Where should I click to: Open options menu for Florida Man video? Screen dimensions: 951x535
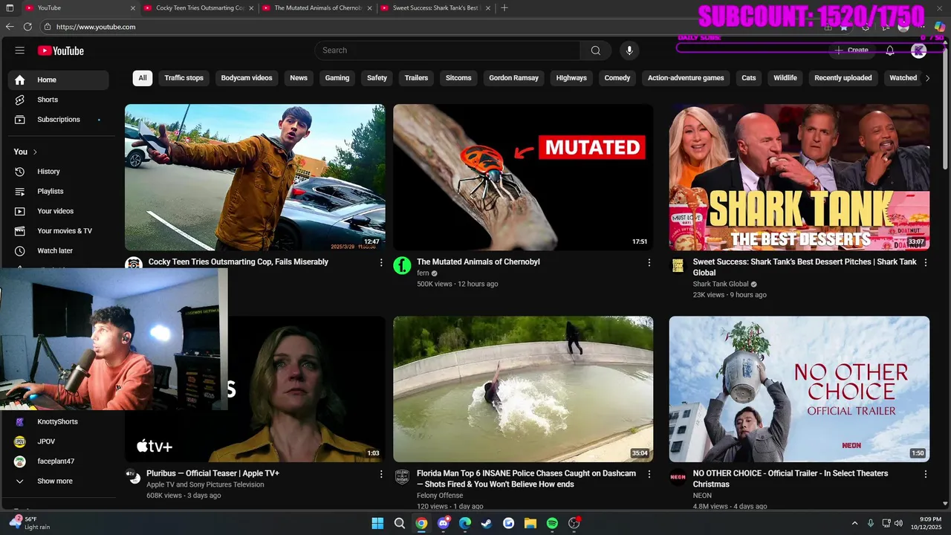pos(649,474)
